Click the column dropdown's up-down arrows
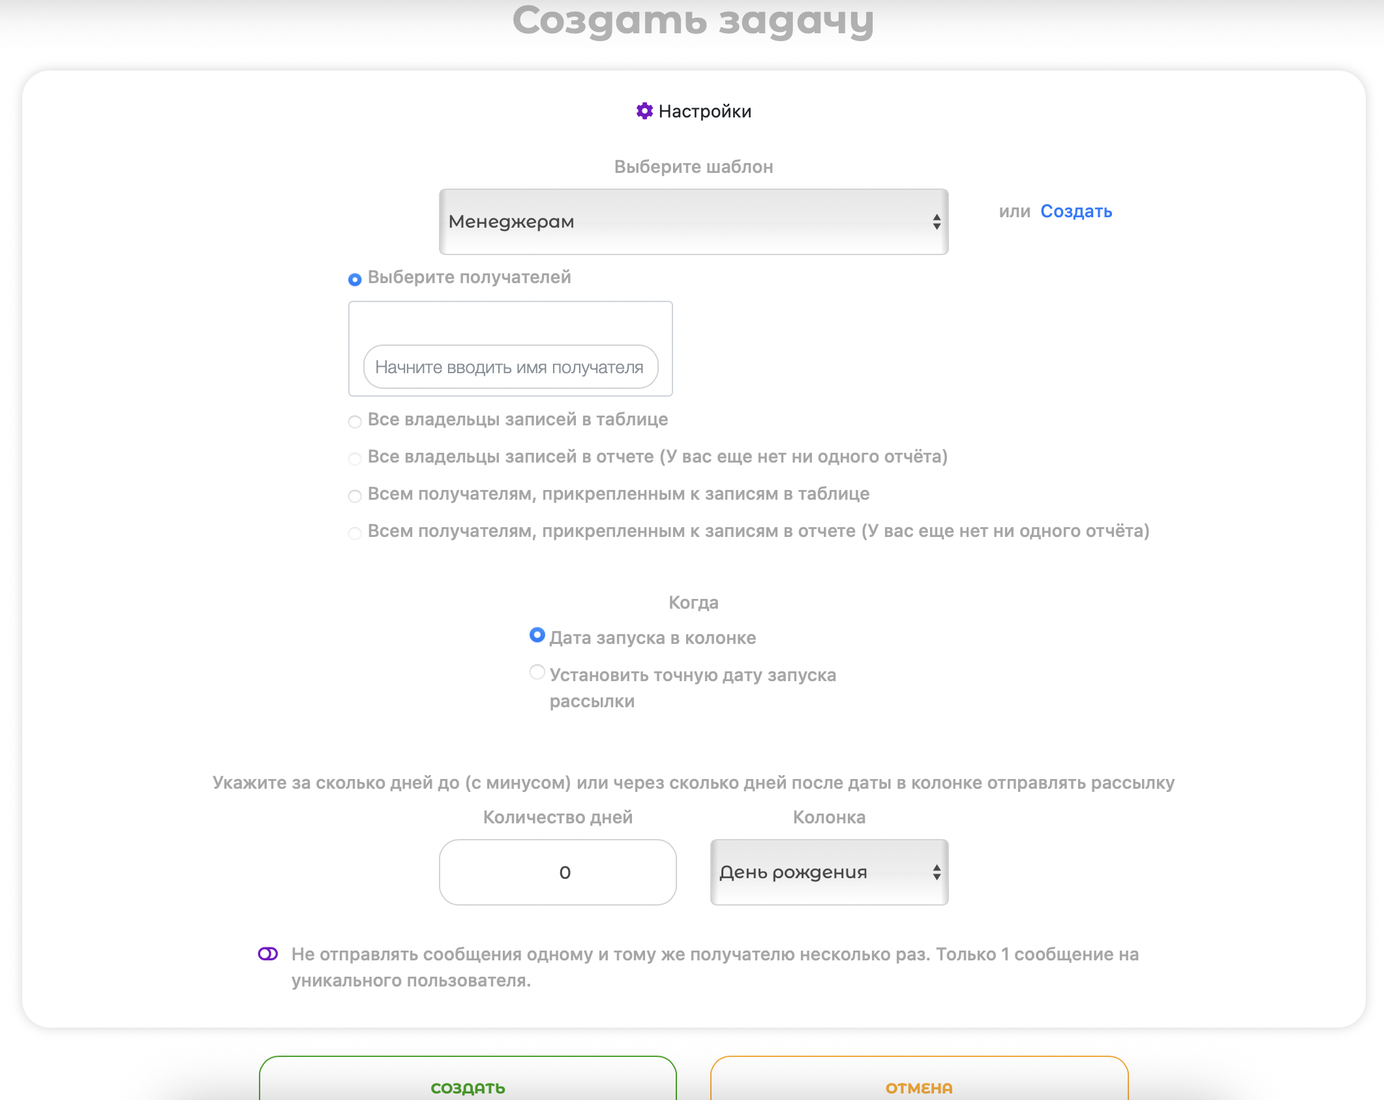This screenshot has width=1384, height=1100. (x=936, y=872)
